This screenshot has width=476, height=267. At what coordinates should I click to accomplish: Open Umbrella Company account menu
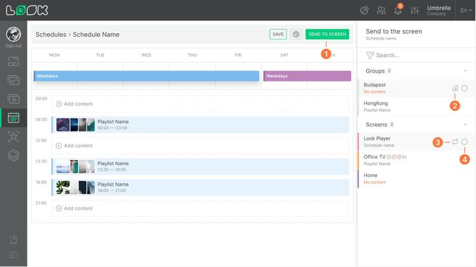click(439, 10)
